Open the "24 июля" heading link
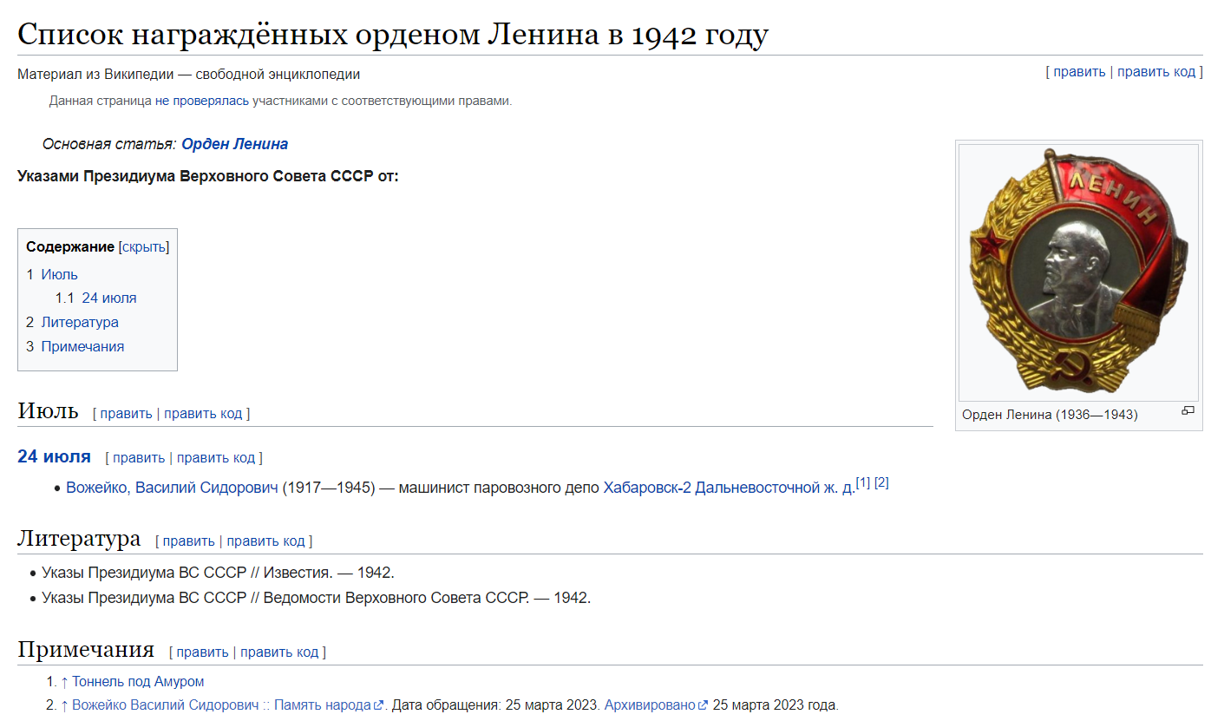The height and width of the screenshot is (721, 1224). tap(54, 456)
